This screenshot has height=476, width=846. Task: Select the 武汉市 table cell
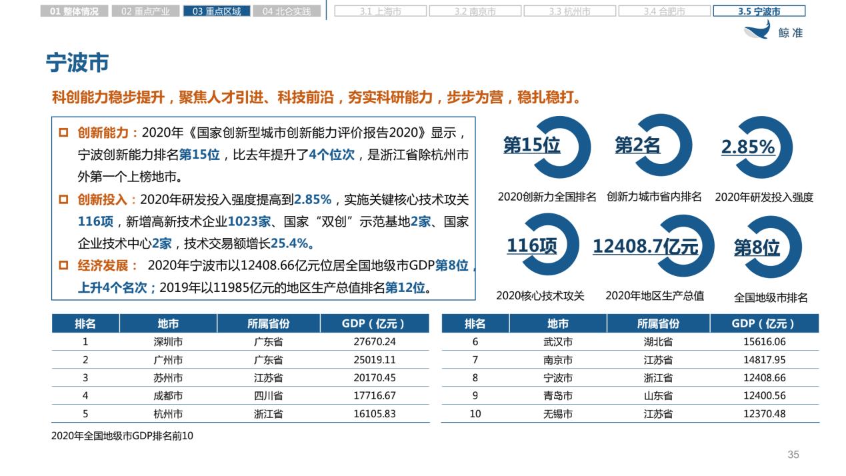tap(558, 342)
